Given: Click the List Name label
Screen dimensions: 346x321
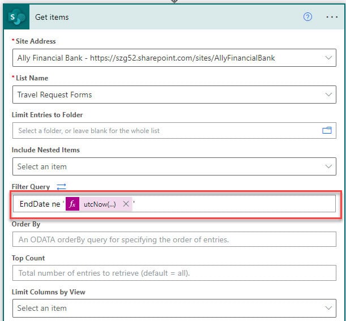Looking at the screenshot, I should pos(32,78).
